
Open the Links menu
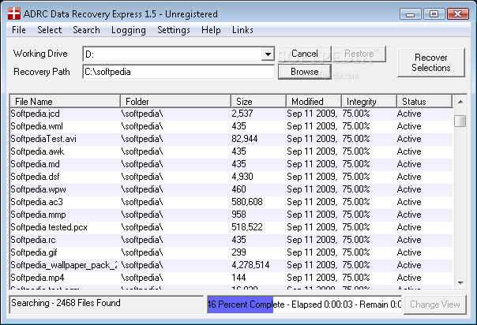pyautogui.click(x=242, y=30)
